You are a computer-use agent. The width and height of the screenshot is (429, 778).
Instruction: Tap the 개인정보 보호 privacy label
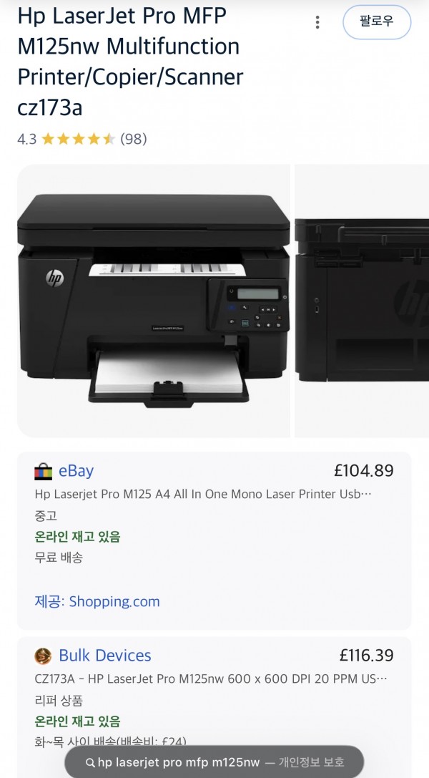pos(311,763)
